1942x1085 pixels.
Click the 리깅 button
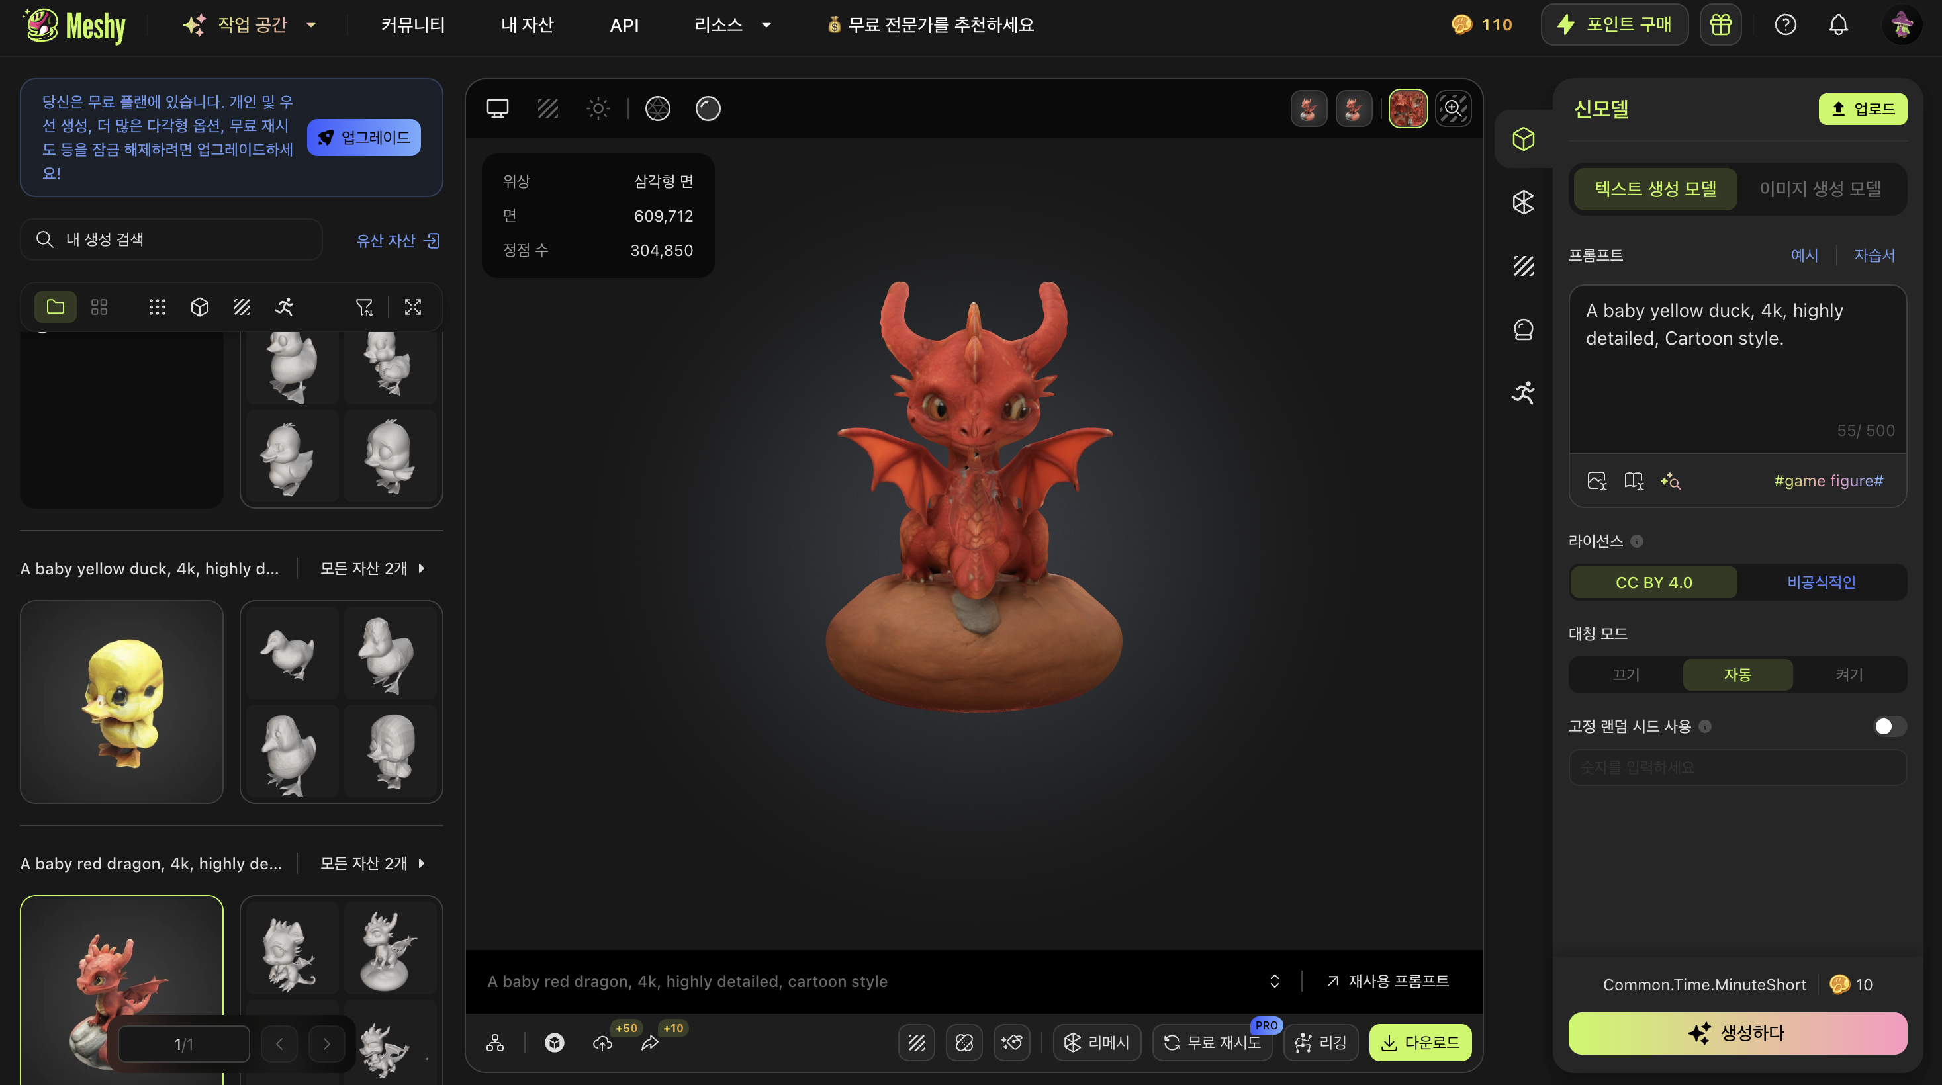[1320, 1043]
